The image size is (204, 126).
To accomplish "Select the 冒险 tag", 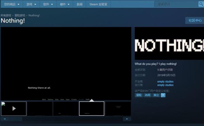I will click(139, 95).
